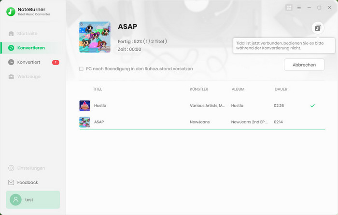Click the ASAP track row thumbnail
Image resolution: width=338 pixels, height=215 pixels.
click(x=84, y=122)
